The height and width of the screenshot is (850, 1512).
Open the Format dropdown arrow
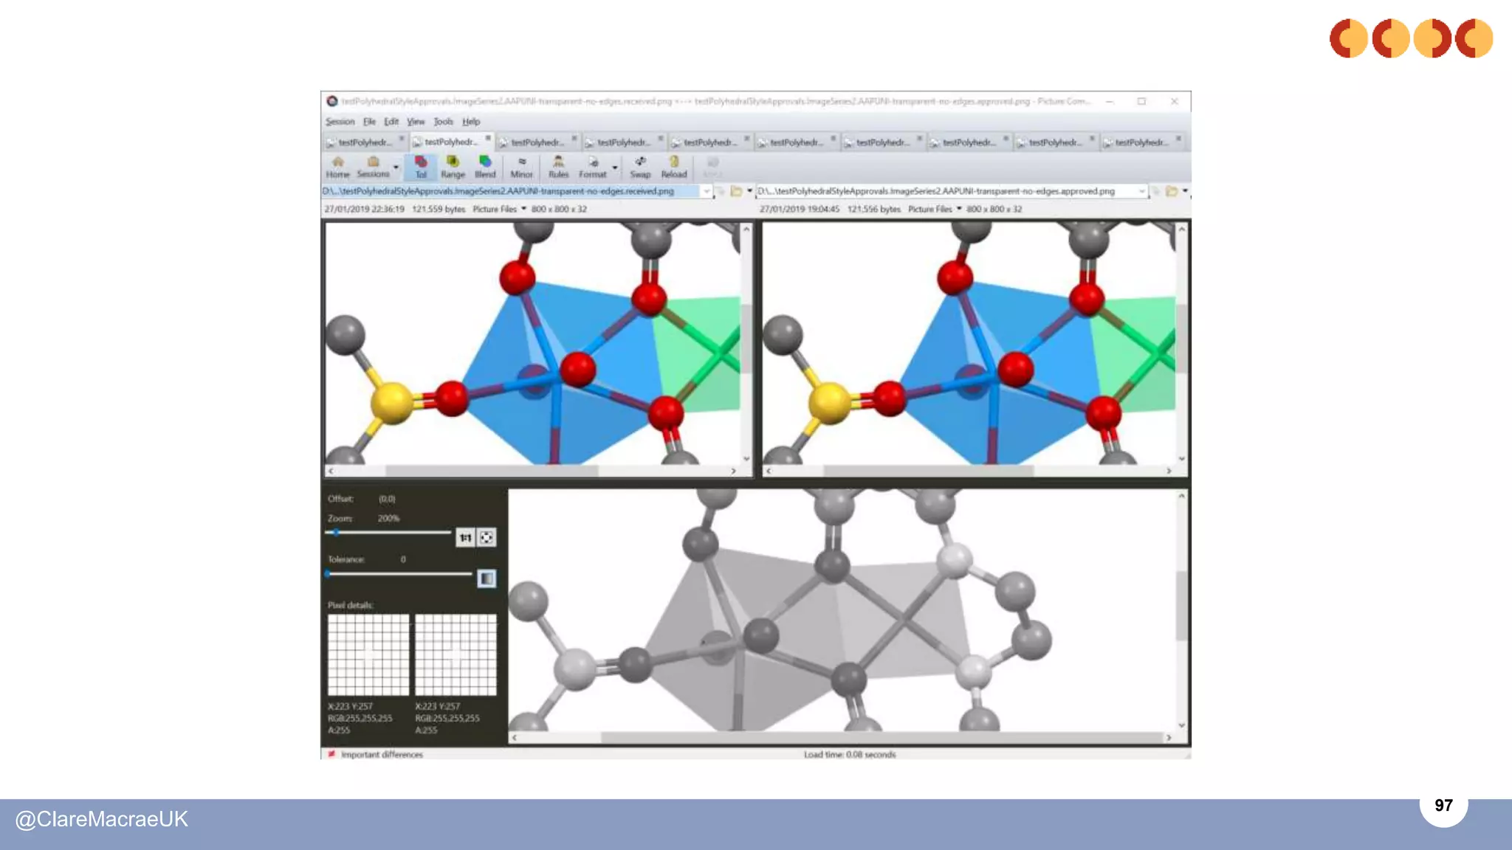(x=615, y=168)
